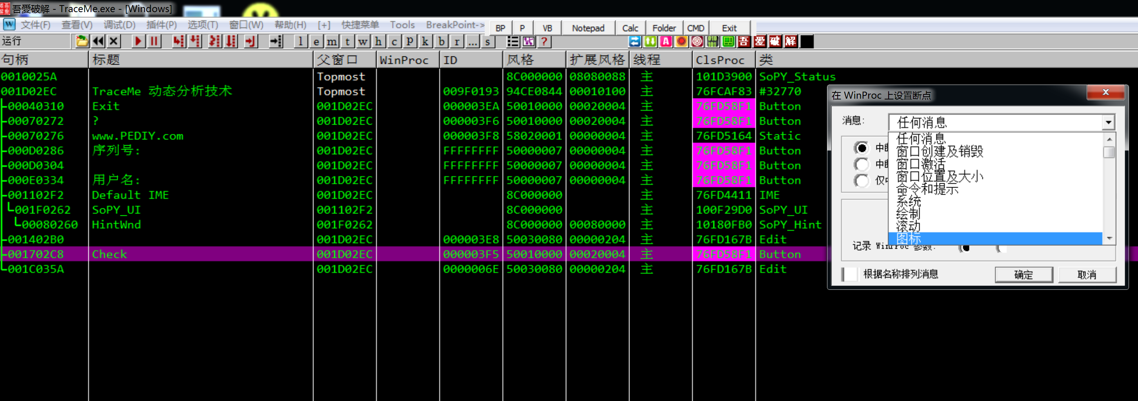This screenshot has height=401, width=1138.
Task: Open CPU window with the 'c' button
Action: (x=394, y=42)
